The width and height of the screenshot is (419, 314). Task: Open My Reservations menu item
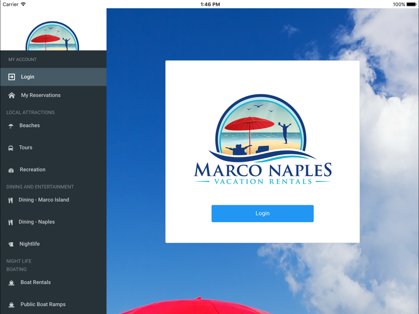41,95
